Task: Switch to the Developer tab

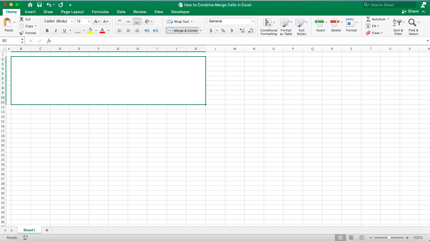Action: click(180, 12)
